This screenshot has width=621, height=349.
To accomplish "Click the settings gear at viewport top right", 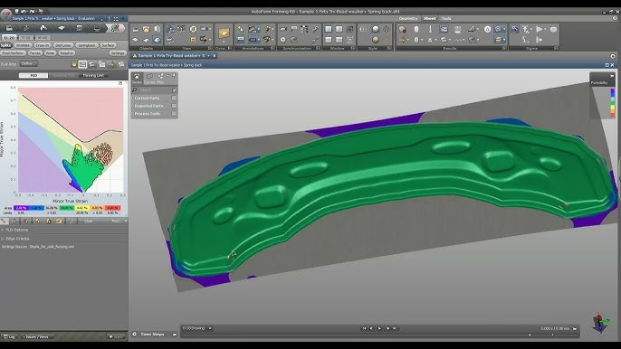I will (x=613, y=56).
